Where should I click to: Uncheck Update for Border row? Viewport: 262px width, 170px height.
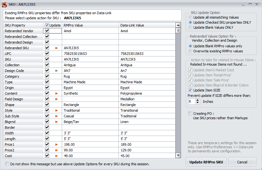(x=47, y=127)
